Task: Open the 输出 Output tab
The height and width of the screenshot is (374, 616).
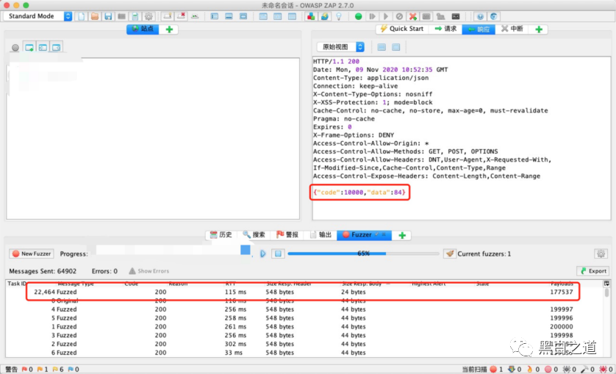Action: tap(320, 235)
